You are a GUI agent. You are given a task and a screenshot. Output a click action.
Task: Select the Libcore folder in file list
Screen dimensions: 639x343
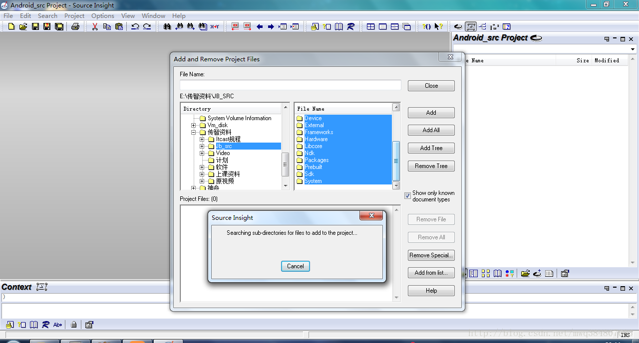click(314, 146)
